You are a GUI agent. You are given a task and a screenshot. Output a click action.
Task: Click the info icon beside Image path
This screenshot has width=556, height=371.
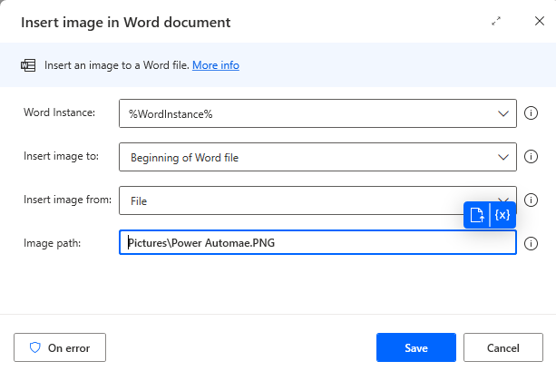click(532, 243)
